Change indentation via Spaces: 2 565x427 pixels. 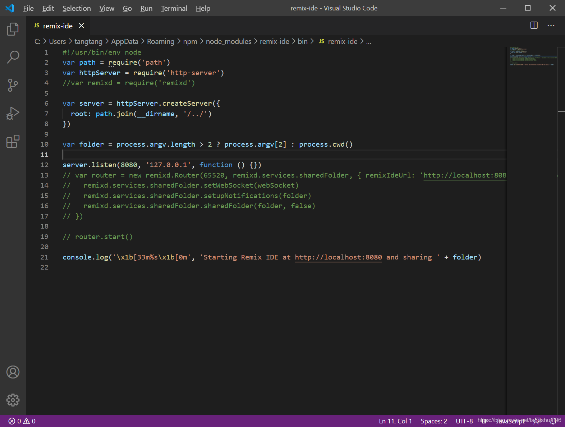point(434,421)
